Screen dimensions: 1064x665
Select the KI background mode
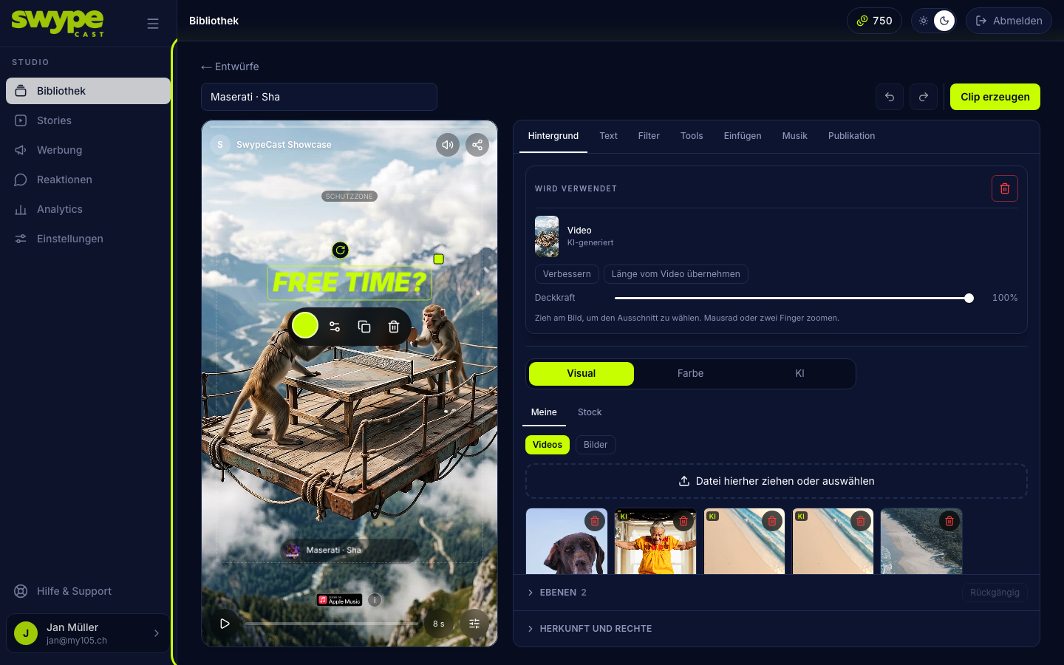click(799, 374)
